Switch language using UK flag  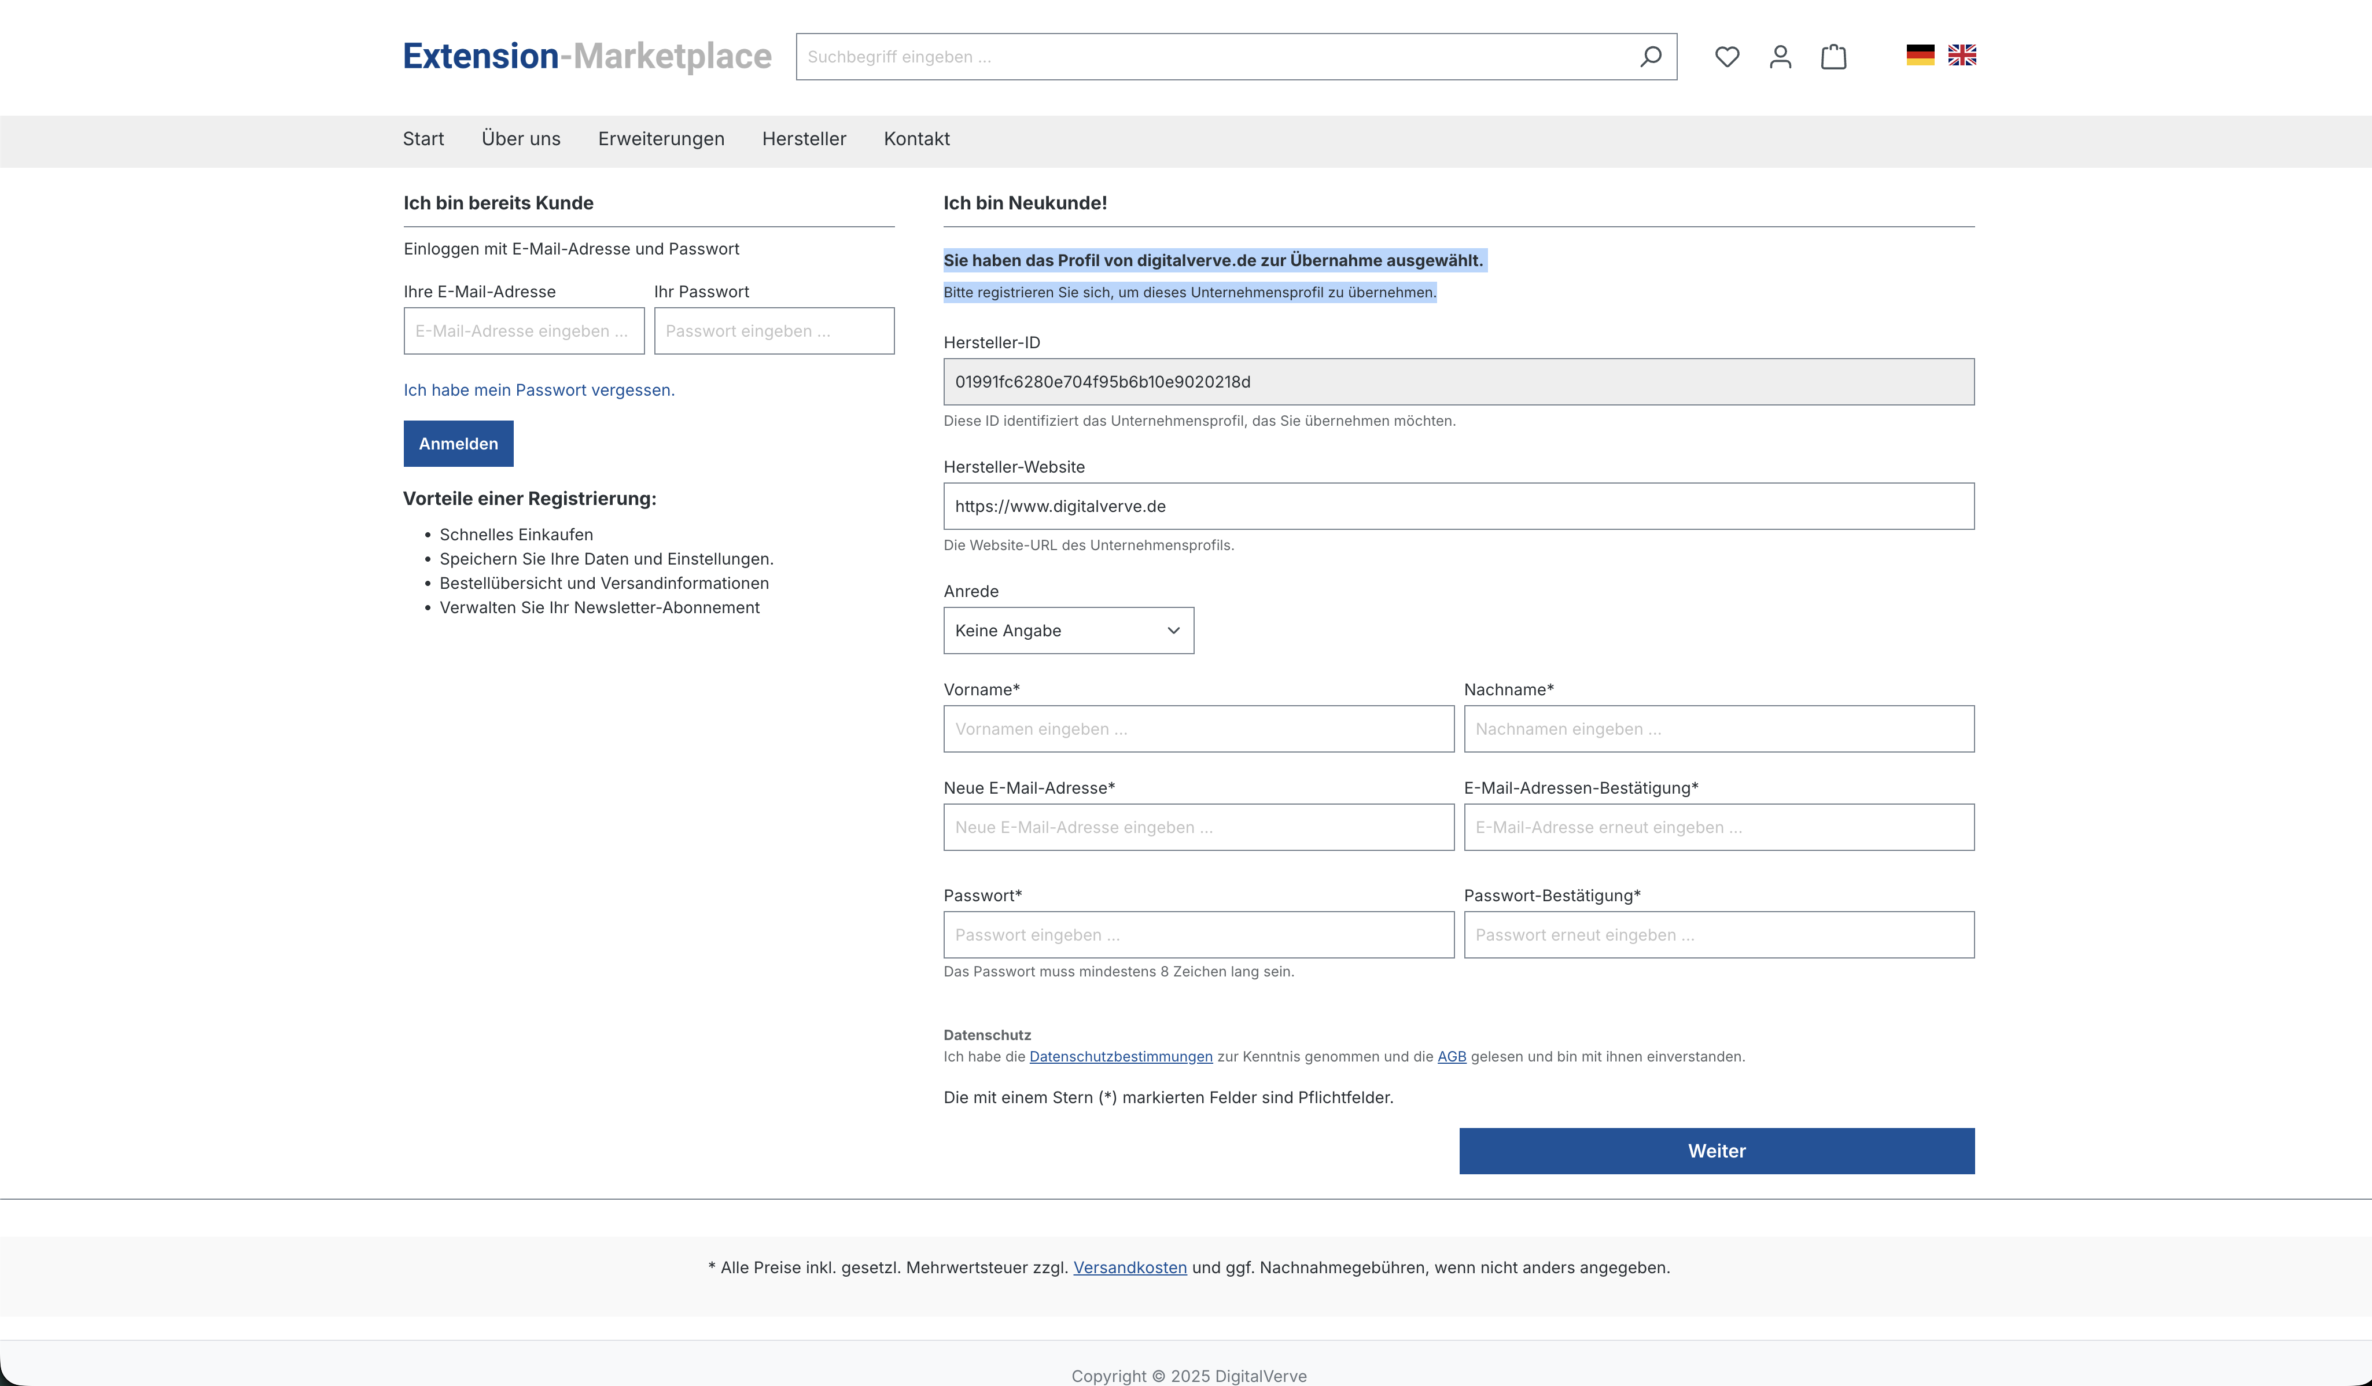coord(1962,56)
